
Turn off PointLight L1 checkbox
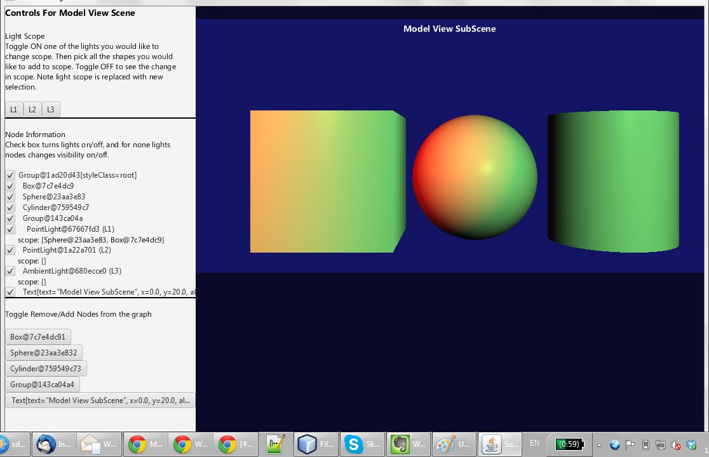pos(10,229)
